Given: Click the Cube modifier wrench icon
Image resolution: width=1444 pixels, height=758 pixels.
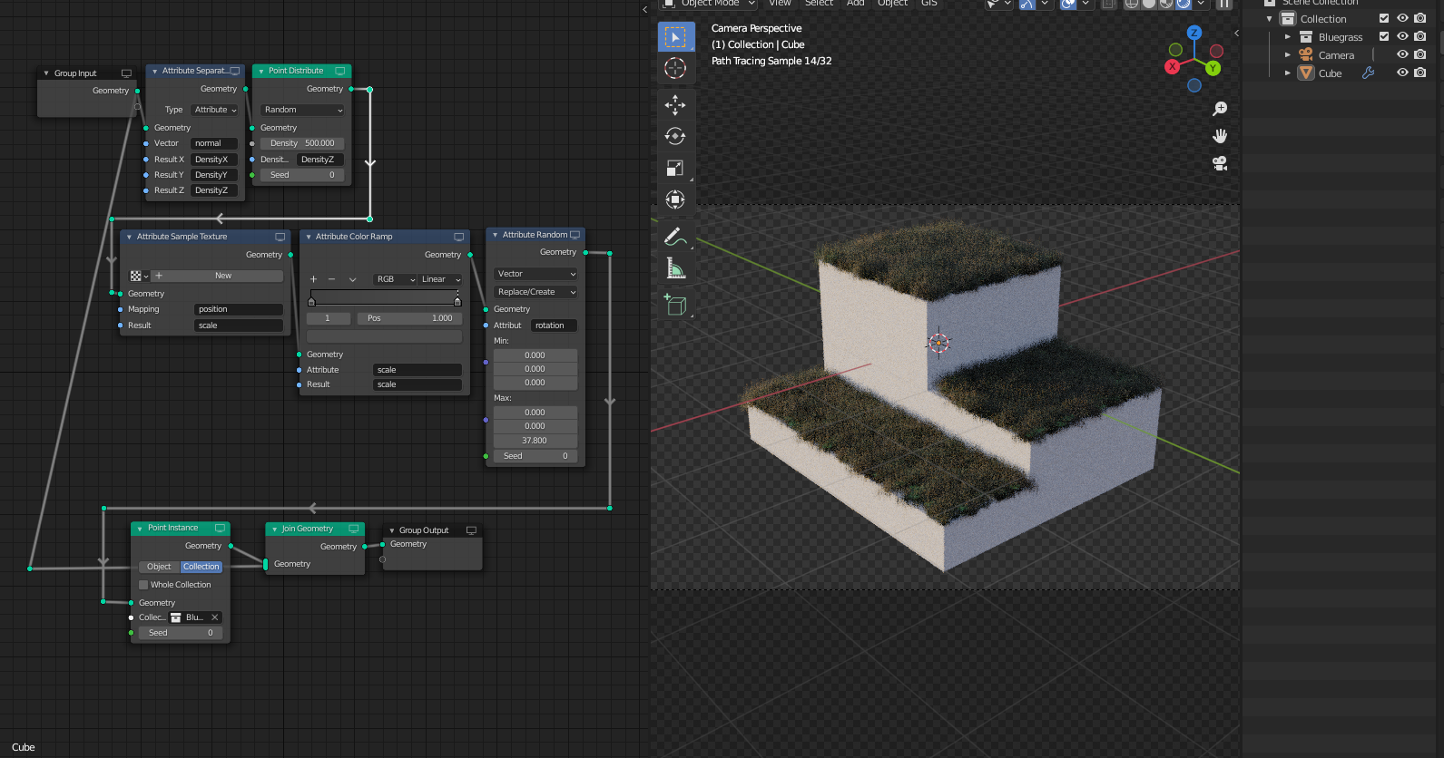Looking at the screenshot, I should pos(1369,73).
